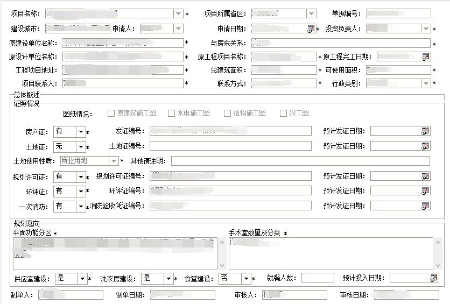Expand the 土地使用性质 dropdown

[114, 161]
